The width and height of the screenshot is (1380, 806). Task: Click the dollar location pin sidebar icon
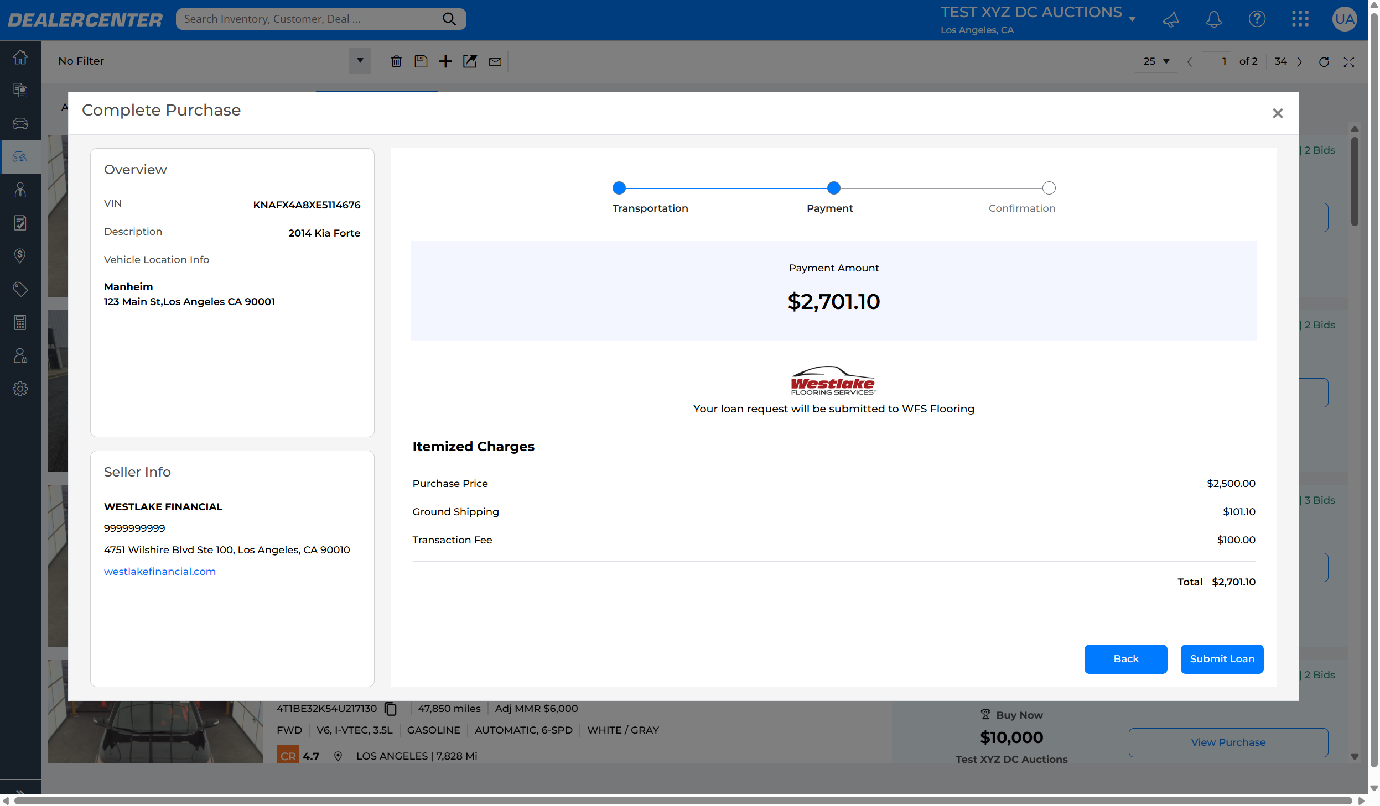tap(20, 255)
